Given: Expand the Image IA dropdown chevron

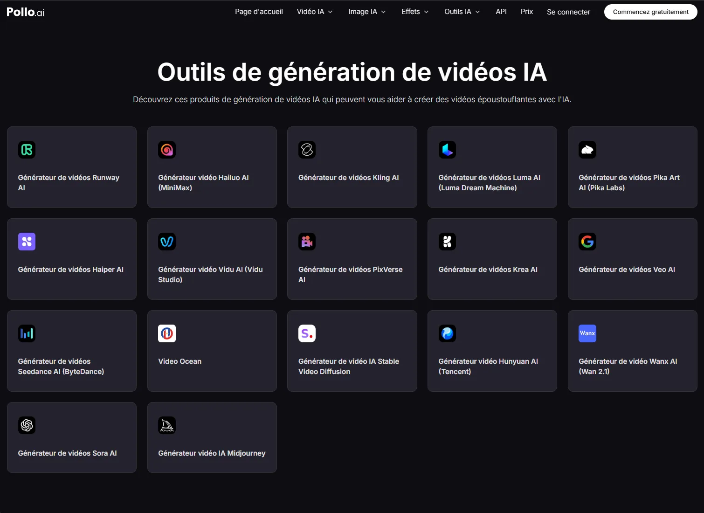Looking at the screenshot, I should click(384, 12).
